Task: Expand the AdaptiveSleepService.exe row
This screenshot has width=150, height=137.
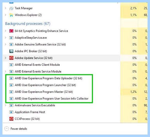Action: pos(5,38)
